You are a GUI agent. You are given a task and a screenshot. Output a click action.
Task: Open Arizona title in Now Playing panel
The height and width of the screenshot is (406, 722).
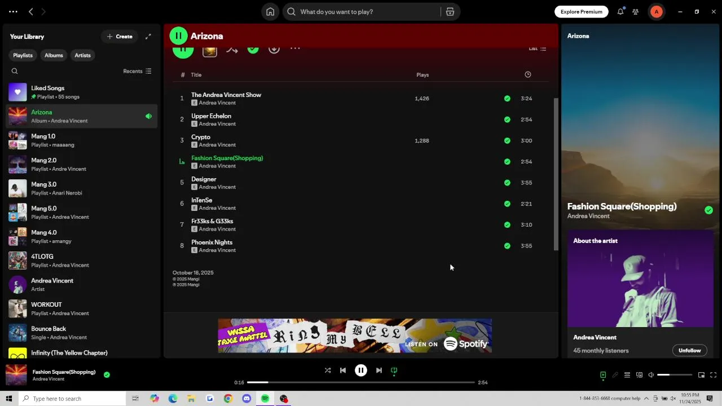[578, 36]
